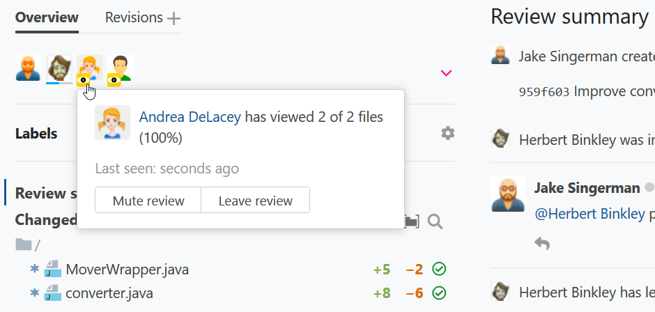Click the bearded reviewer avatar with progress bar

pos(59,68)
